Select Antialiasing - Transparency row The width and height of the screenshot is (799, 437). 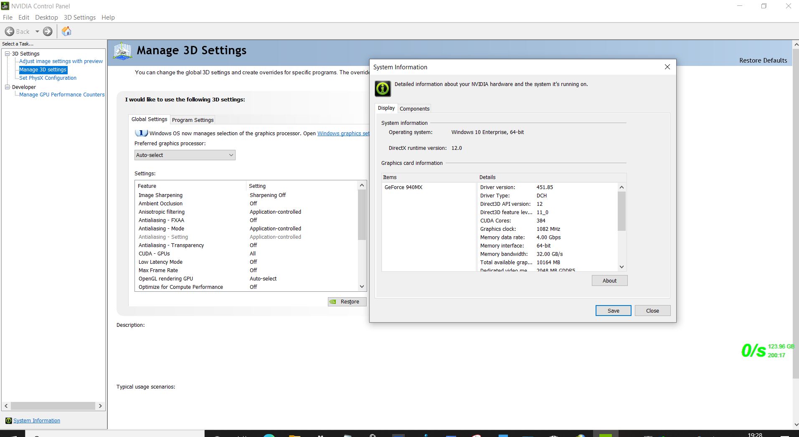tap(246, 245)
